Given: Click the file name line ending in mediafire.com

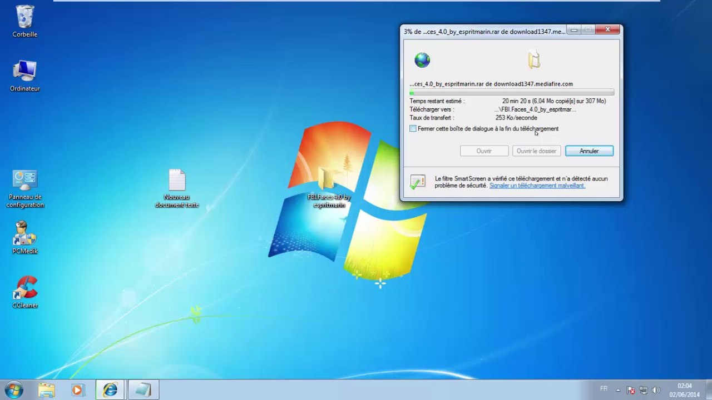Looking at the screenshot, I should [x=491, y=84].
